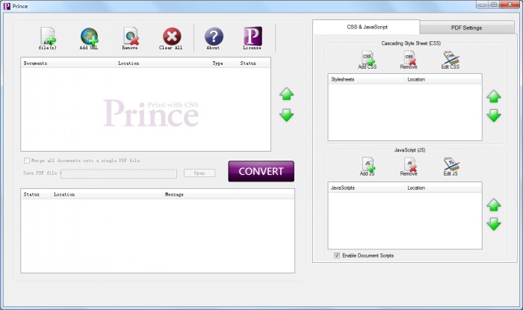The height and width of the screenshot is (310, 523).
Task: Click the JavaScripts column header
Action: 367,187
